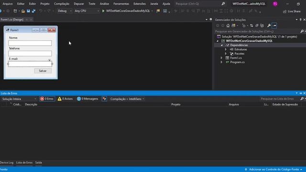Switch to the Saída tab
306x172 pixels.
coord(38,162)
